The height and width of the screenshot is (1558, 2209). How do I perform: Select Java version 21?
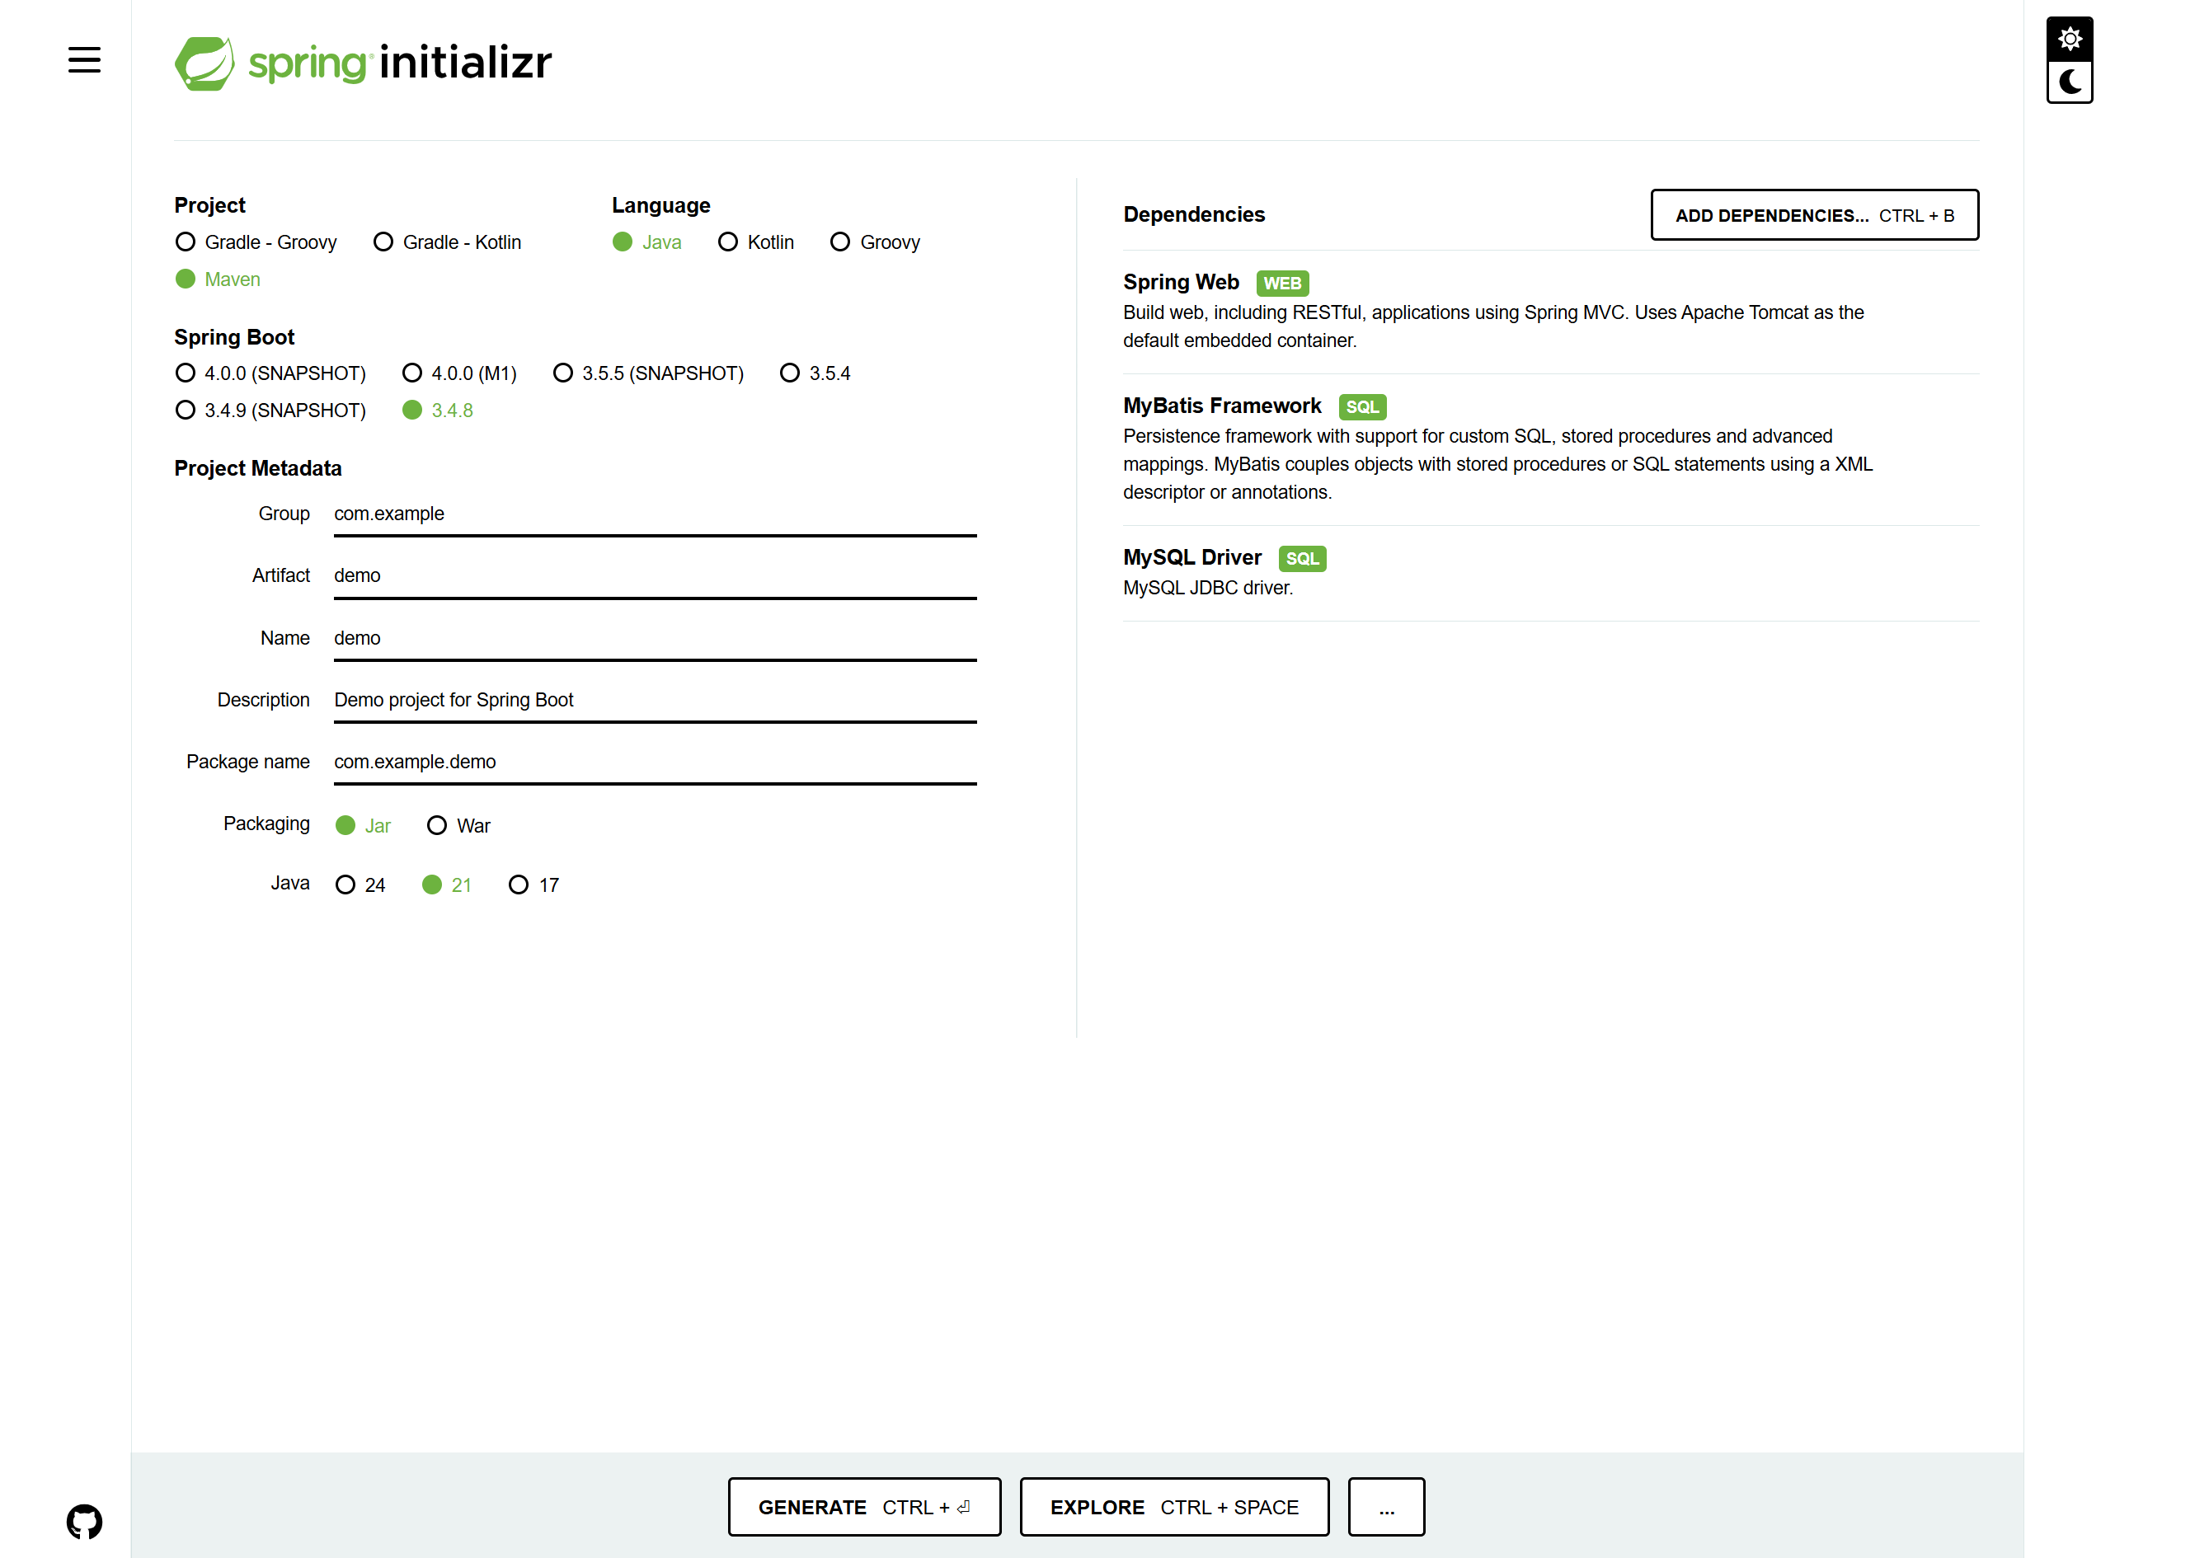click(x=448, y=885)
